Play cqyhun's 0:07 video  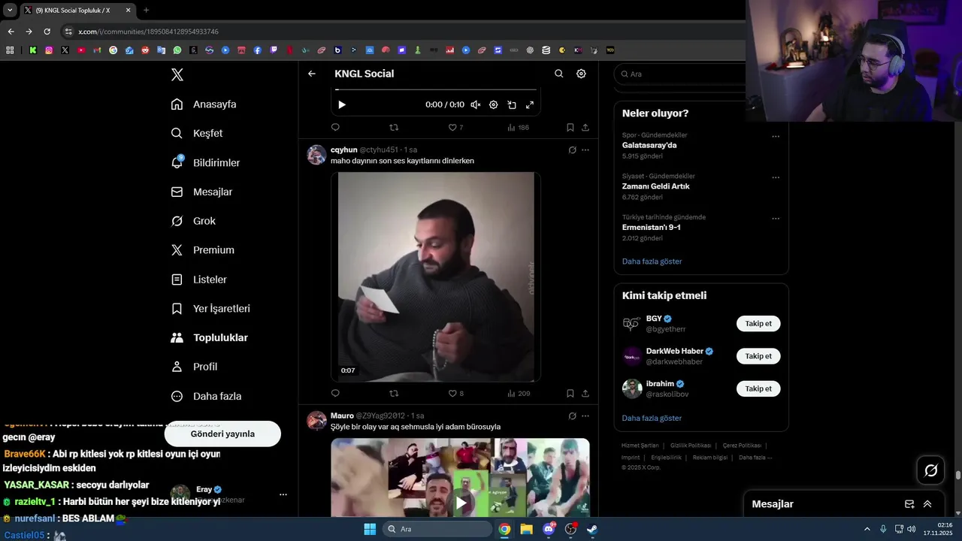point(436,277)
